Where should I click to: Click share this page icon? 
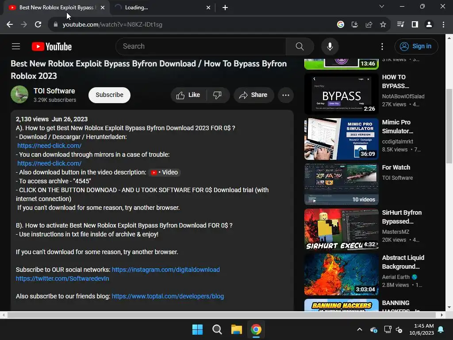point(369,25)
